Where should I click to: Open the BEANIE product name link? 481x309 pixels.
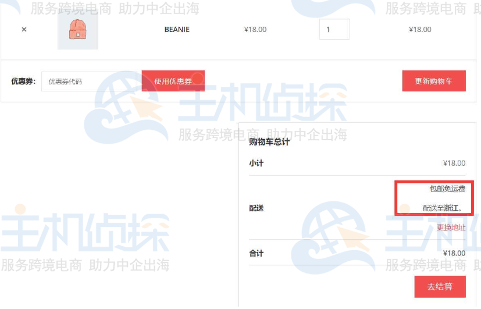[177, 30]
